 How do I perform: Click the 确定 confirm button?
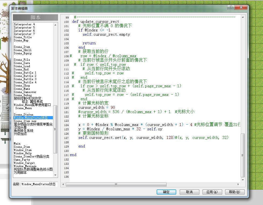[166, 192]
